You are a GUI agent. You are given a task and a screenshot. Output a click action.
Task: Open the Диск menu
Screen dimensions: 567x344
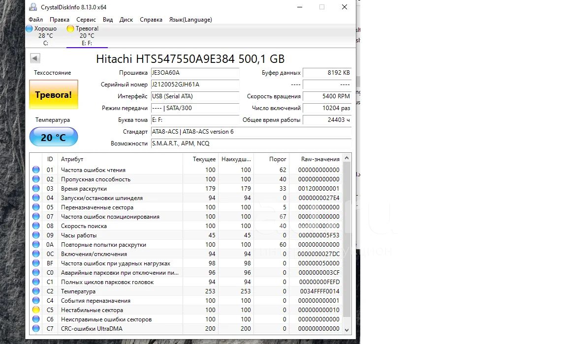coord(126,20)
